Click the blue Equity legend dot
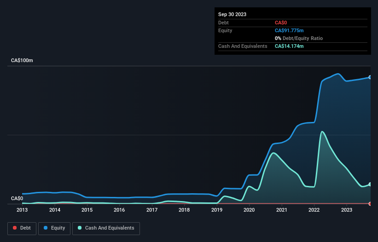This screenshot has width=378, height=242. click(x=45, y=228)
